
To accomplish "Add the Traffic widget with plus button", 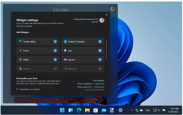I will [55, 60].
